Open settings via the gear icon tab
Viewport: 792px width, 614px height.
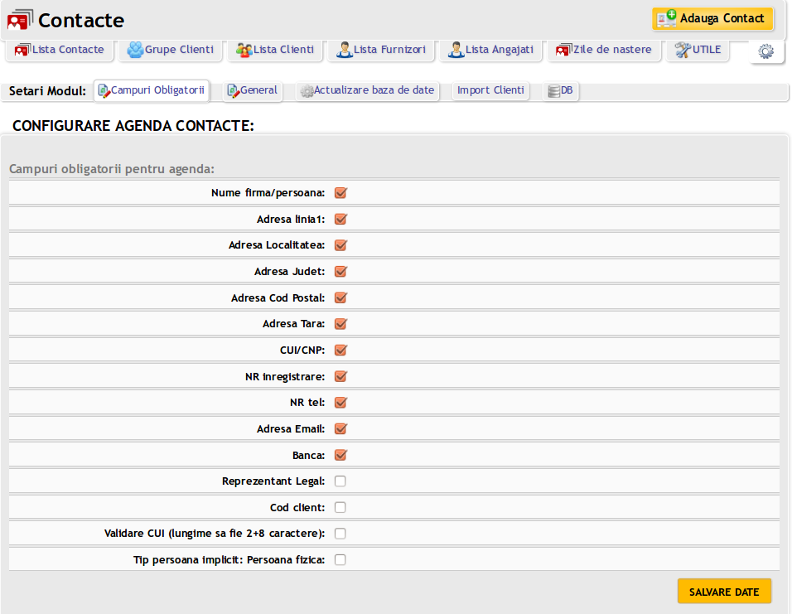point(766,51)
